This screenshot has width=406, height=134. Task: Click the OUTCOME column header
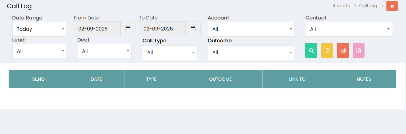220,79
